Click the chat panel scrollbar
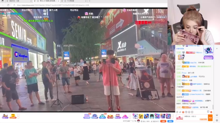Screen dimensions: 220x123 (x=213, y=107)
